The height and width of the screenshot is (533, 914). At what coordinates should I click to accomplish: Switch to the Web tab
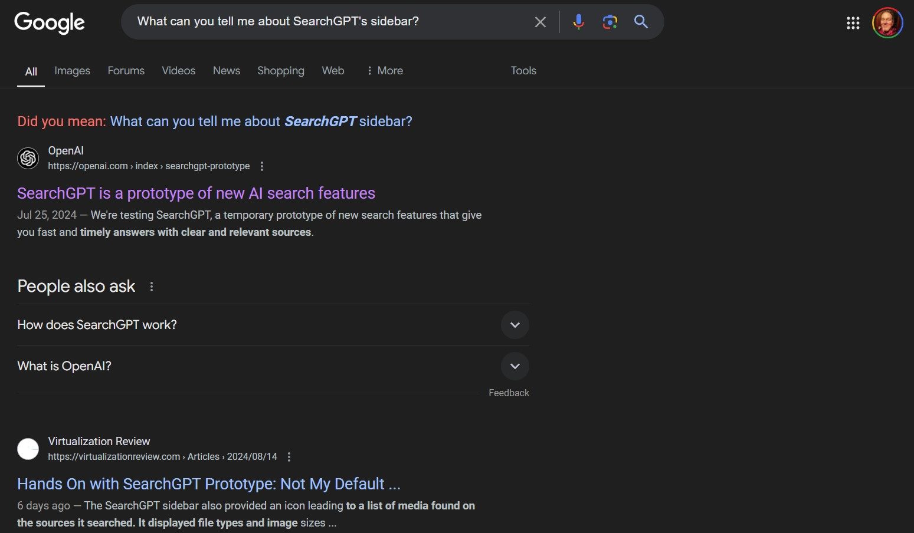[333, 71]
